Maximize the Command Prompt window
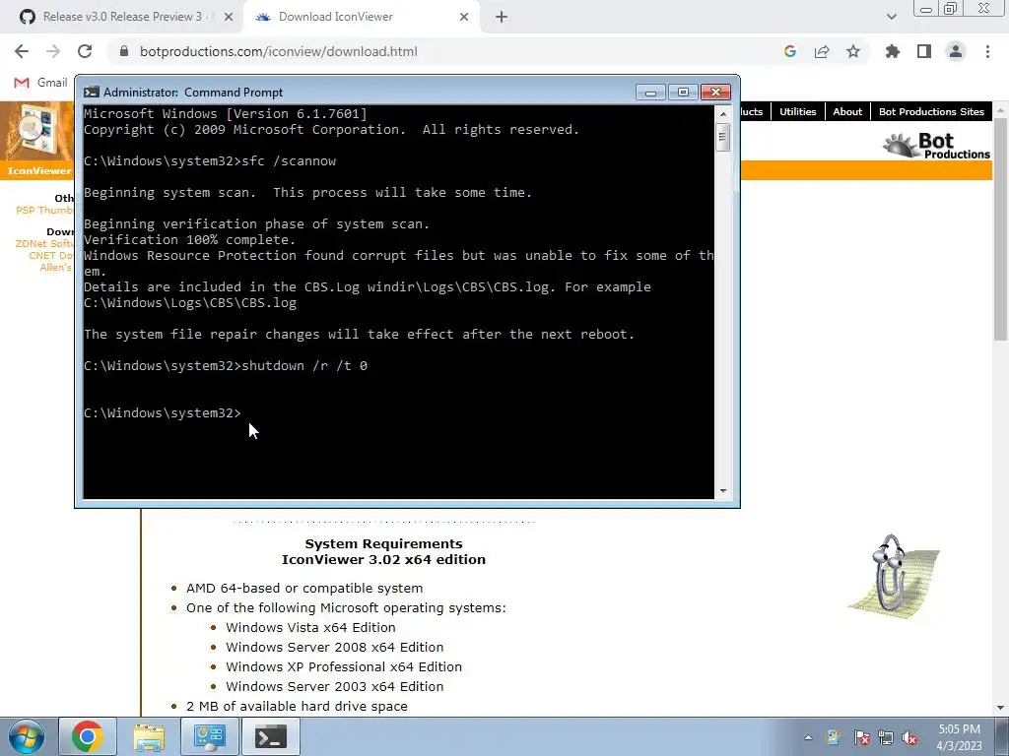This screenshot has width=1009, height=756. pos(683,92)
